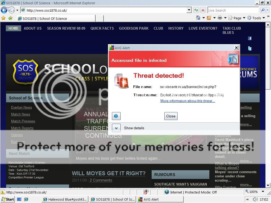Open the Everton News sidebar link
This screenshot has width=271, height=203.
pos(21,107)
